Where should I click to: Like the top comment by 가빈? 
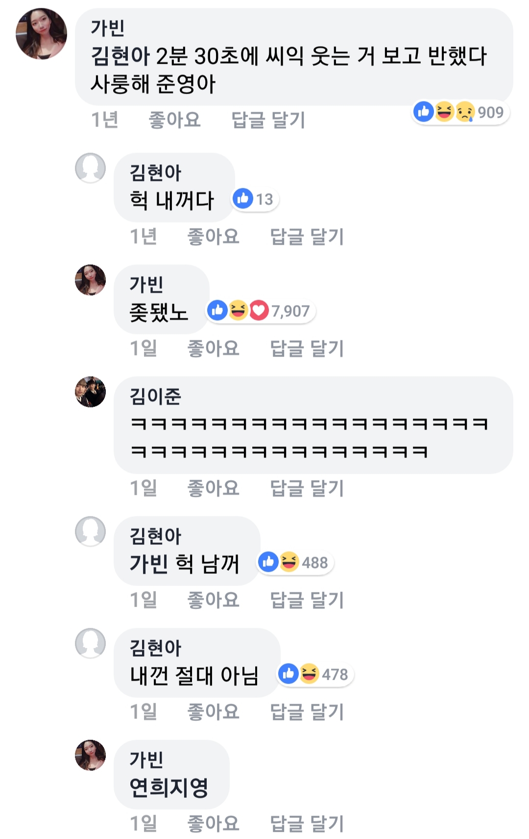[x=174, y=120]
